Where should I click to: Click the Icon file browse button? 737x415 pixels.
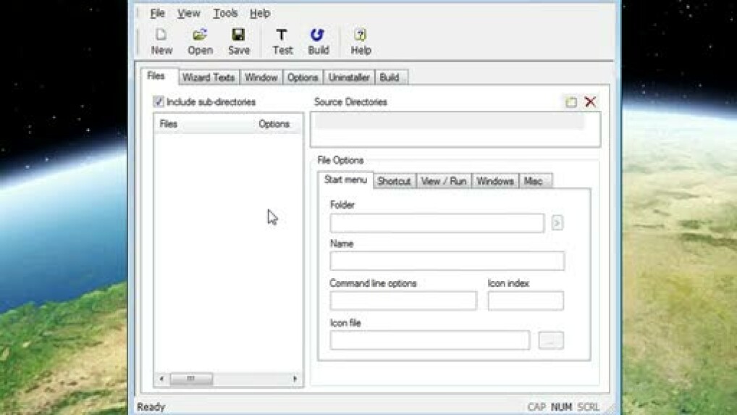(550, 340)
